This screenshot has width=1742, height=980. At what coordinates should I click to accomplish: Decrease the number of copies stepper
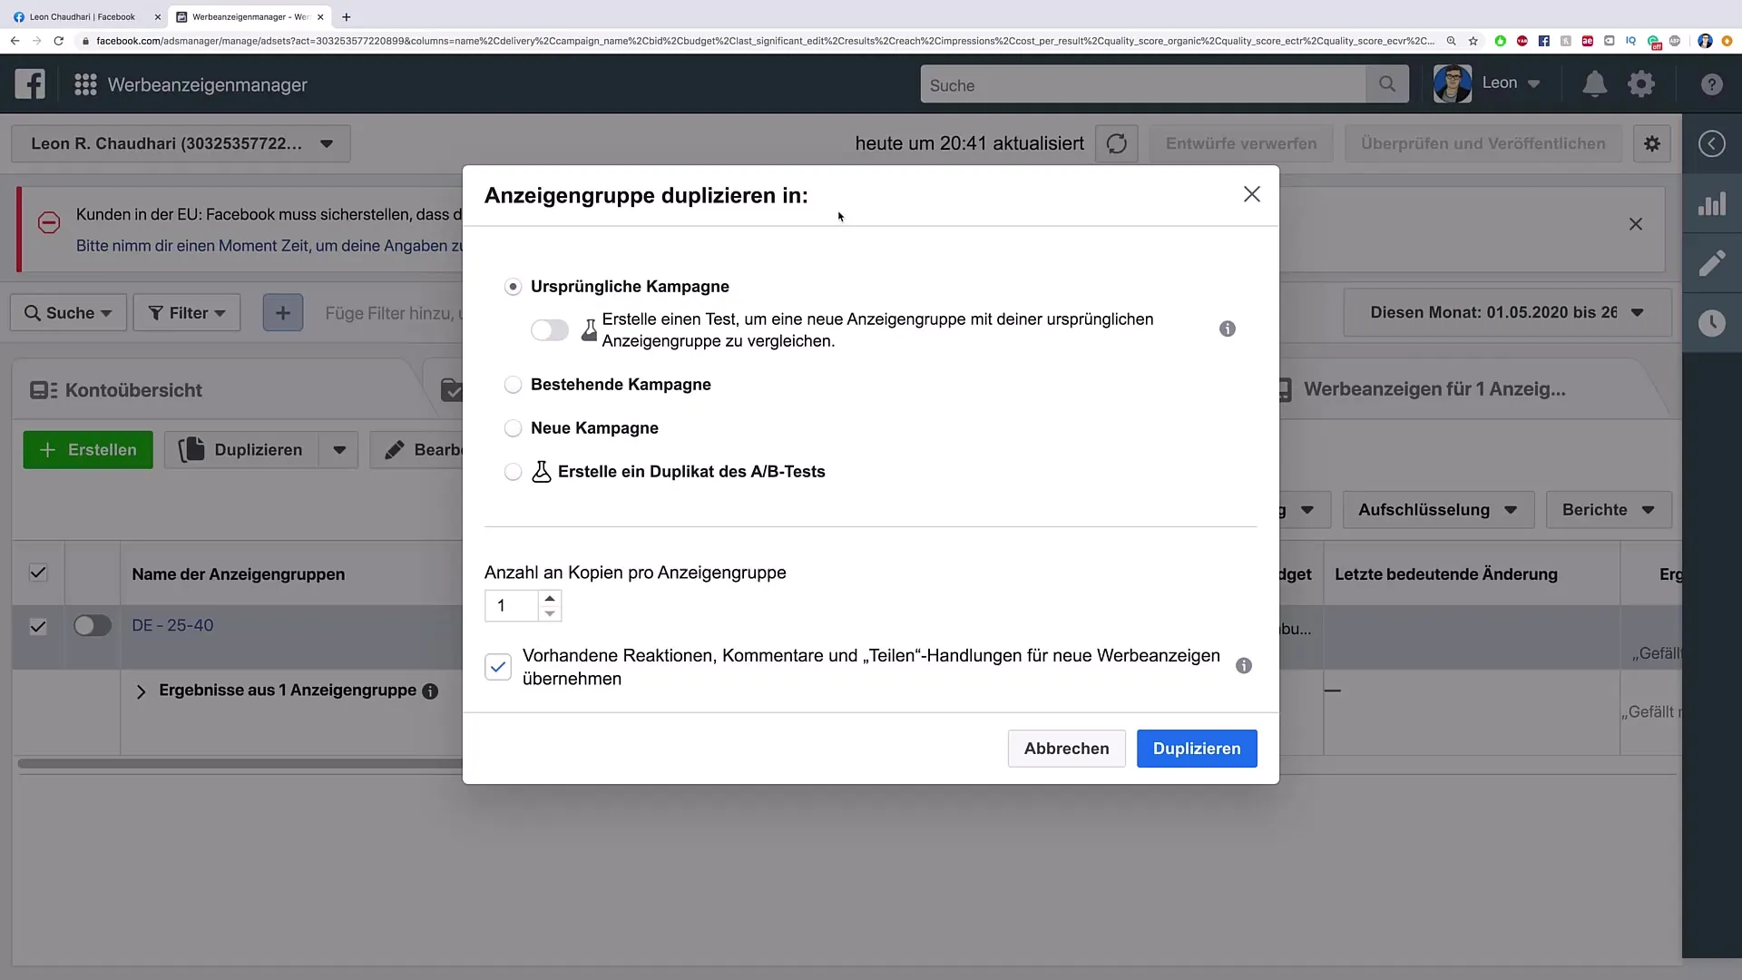[x=550, y=614]
